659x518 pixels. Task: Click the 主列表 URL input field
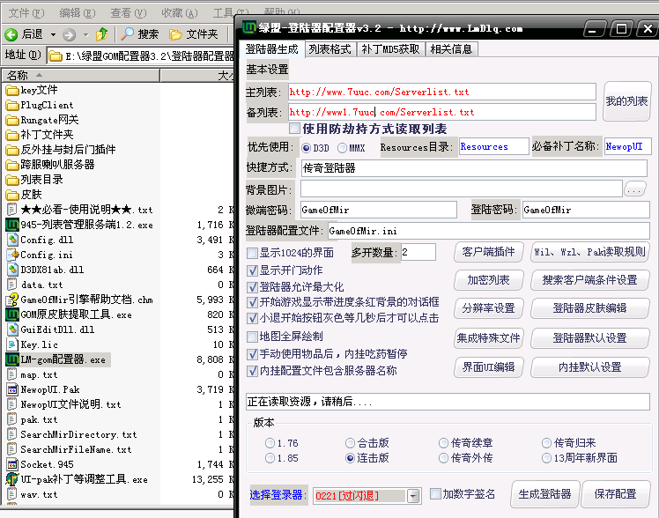coord(441,92)
